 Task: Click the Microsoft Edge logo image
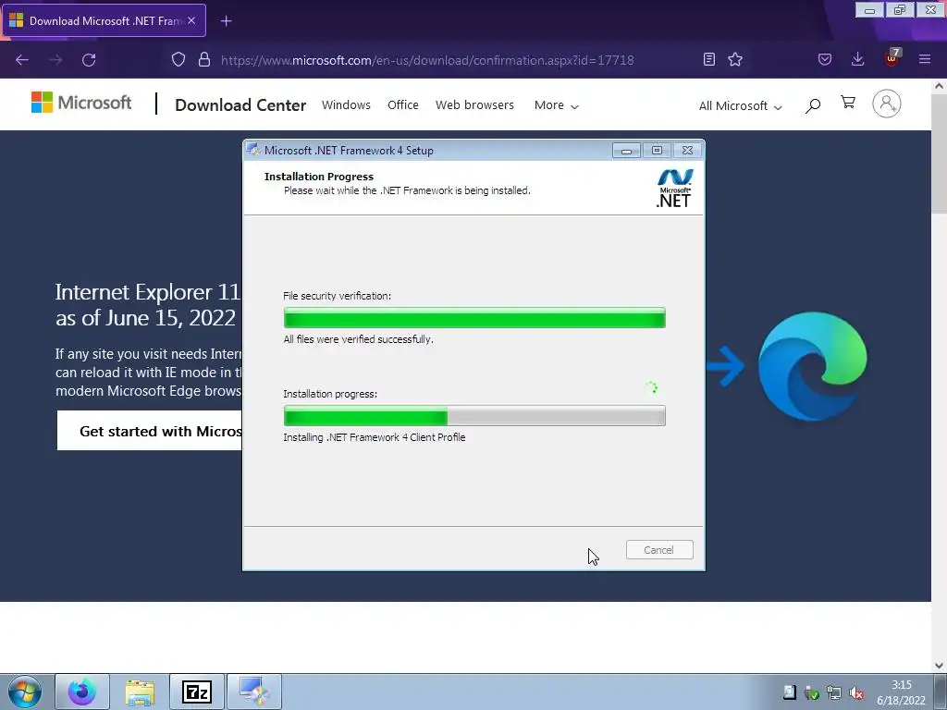812,366
